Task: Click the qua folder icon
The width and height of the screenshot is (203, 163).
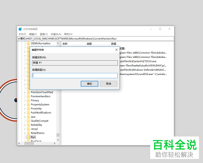Action: [x=28, y=117]
